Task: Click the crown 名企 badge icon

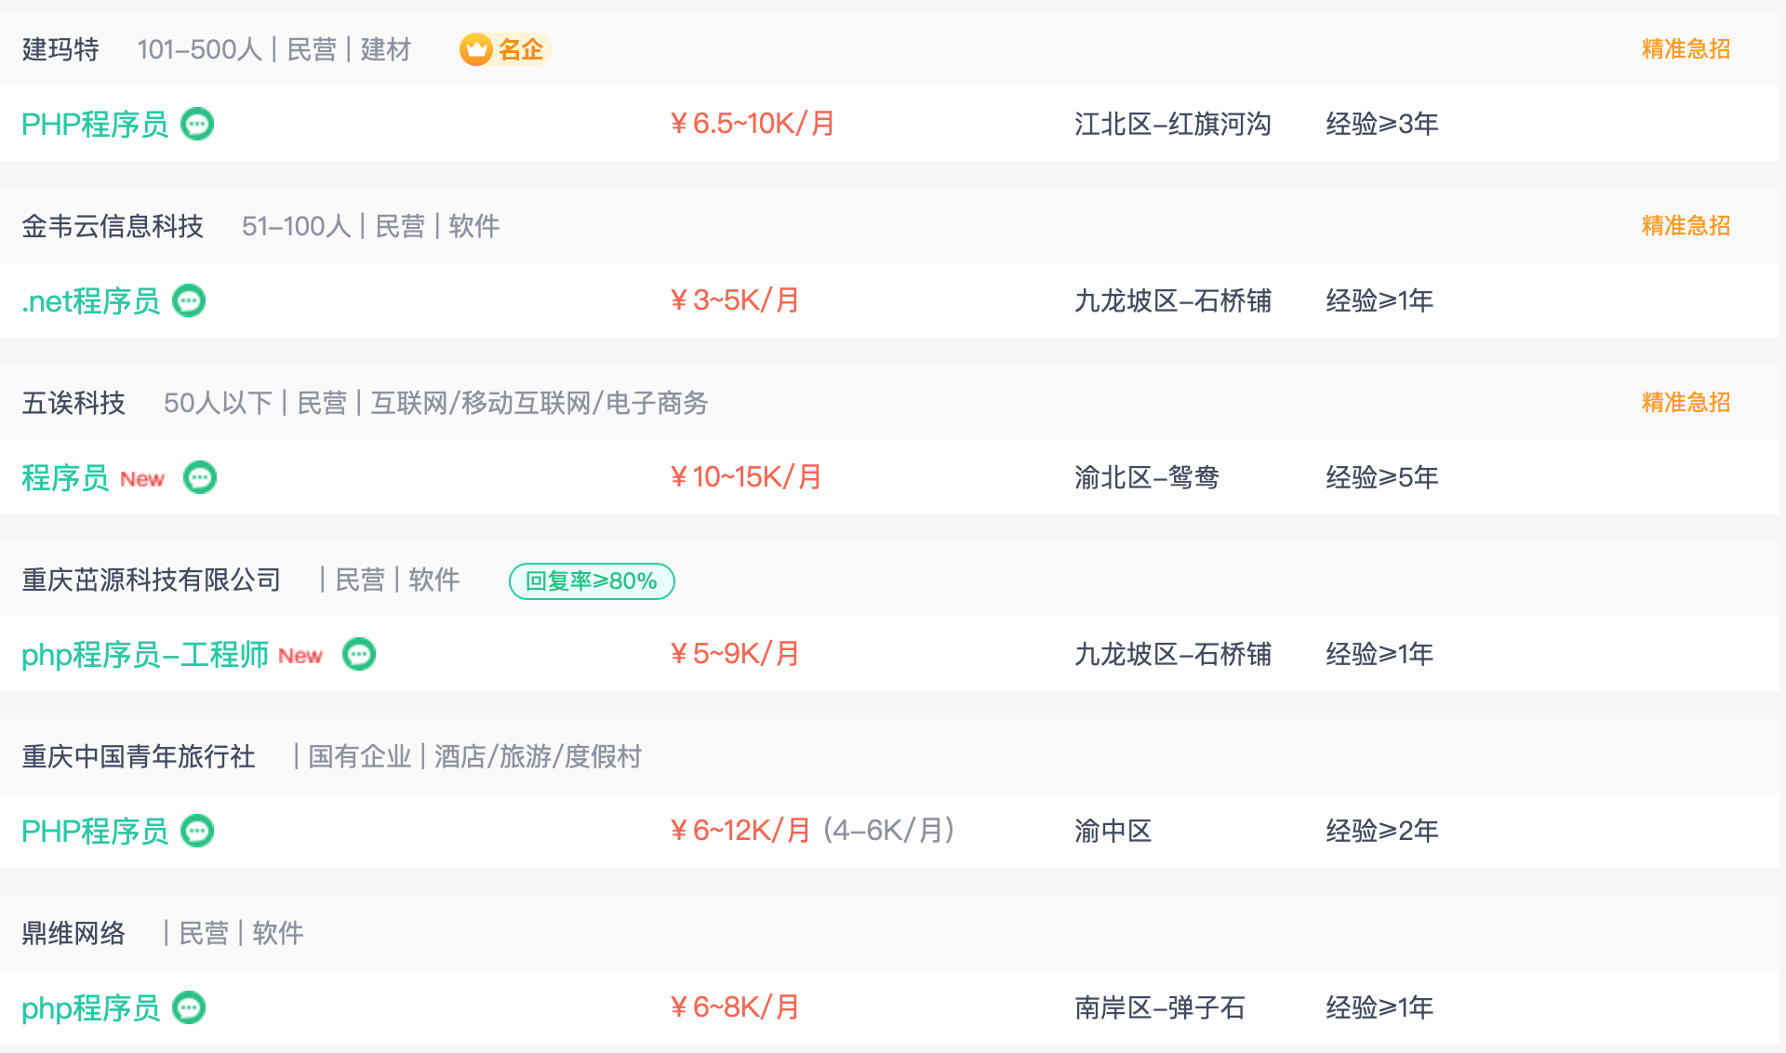Action: pyautogui.click(x=476, y=49)
